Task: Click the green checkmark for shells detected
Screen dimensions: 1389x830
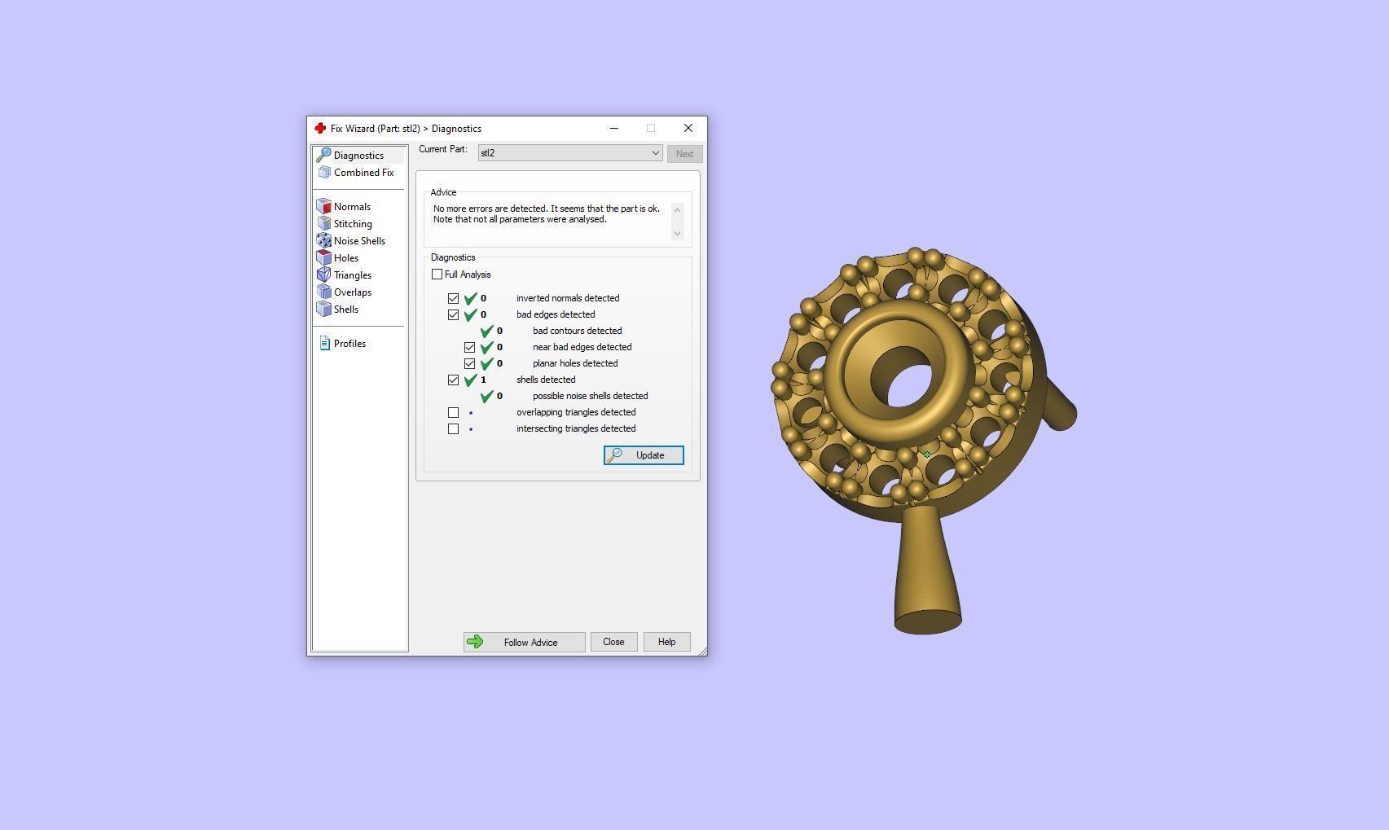Action: pyautogui.click(x=470, y=380)
